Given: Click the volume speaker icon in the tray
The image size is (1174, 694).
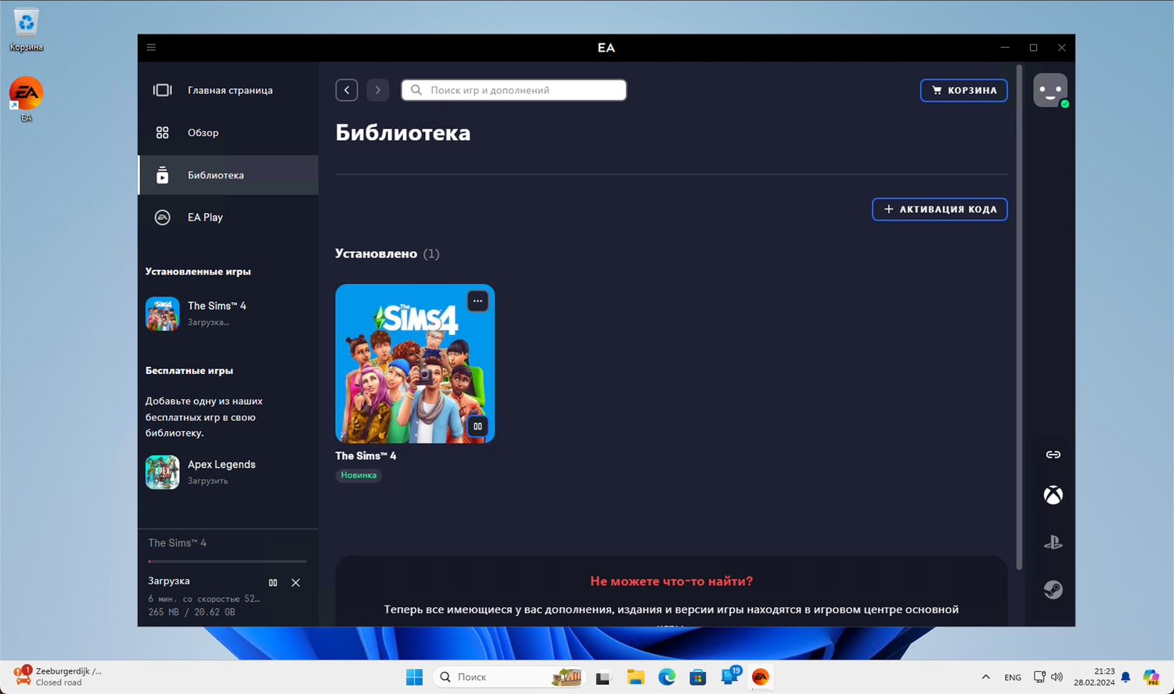Looking at the screenshot, I should point(1057,678).
